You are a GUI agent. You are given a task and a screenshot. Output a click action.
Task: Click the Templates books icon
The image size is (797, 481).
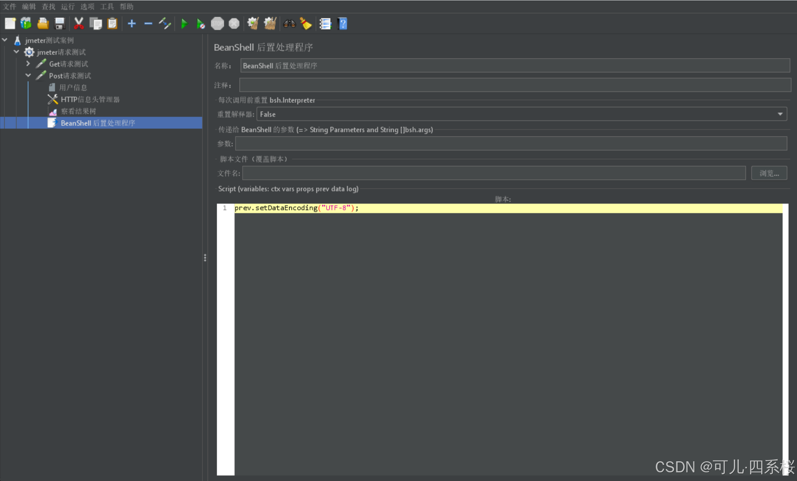pos(26,24)
